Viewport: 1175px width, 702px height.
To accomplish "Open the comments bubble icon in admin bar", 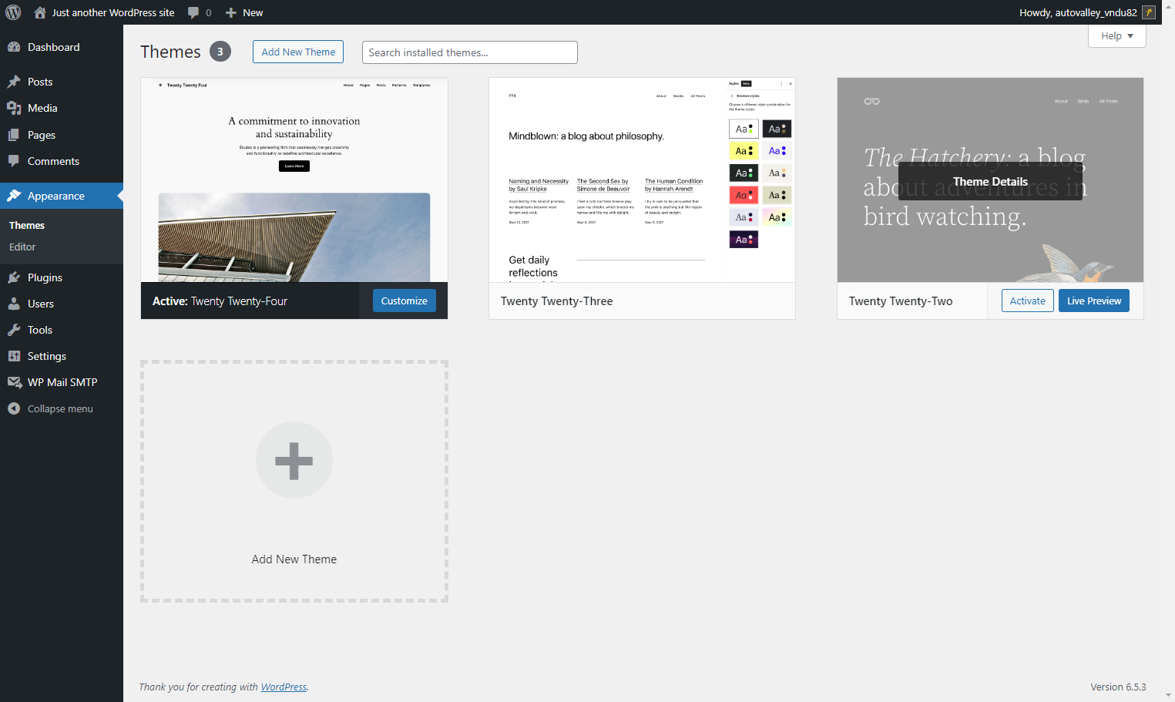I will 193,12.
